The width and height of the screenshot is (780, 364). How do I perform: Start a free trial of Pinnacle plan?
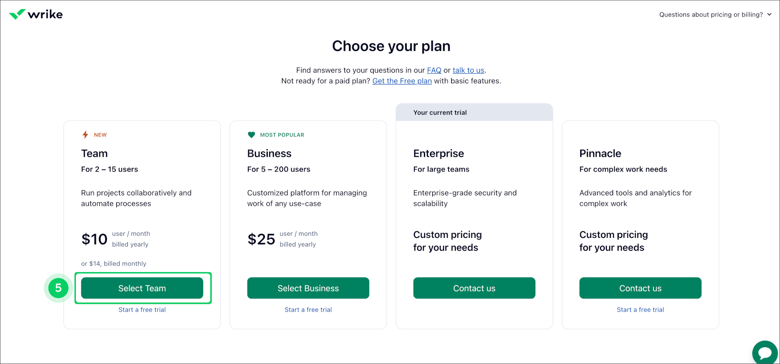click(640, 309)
